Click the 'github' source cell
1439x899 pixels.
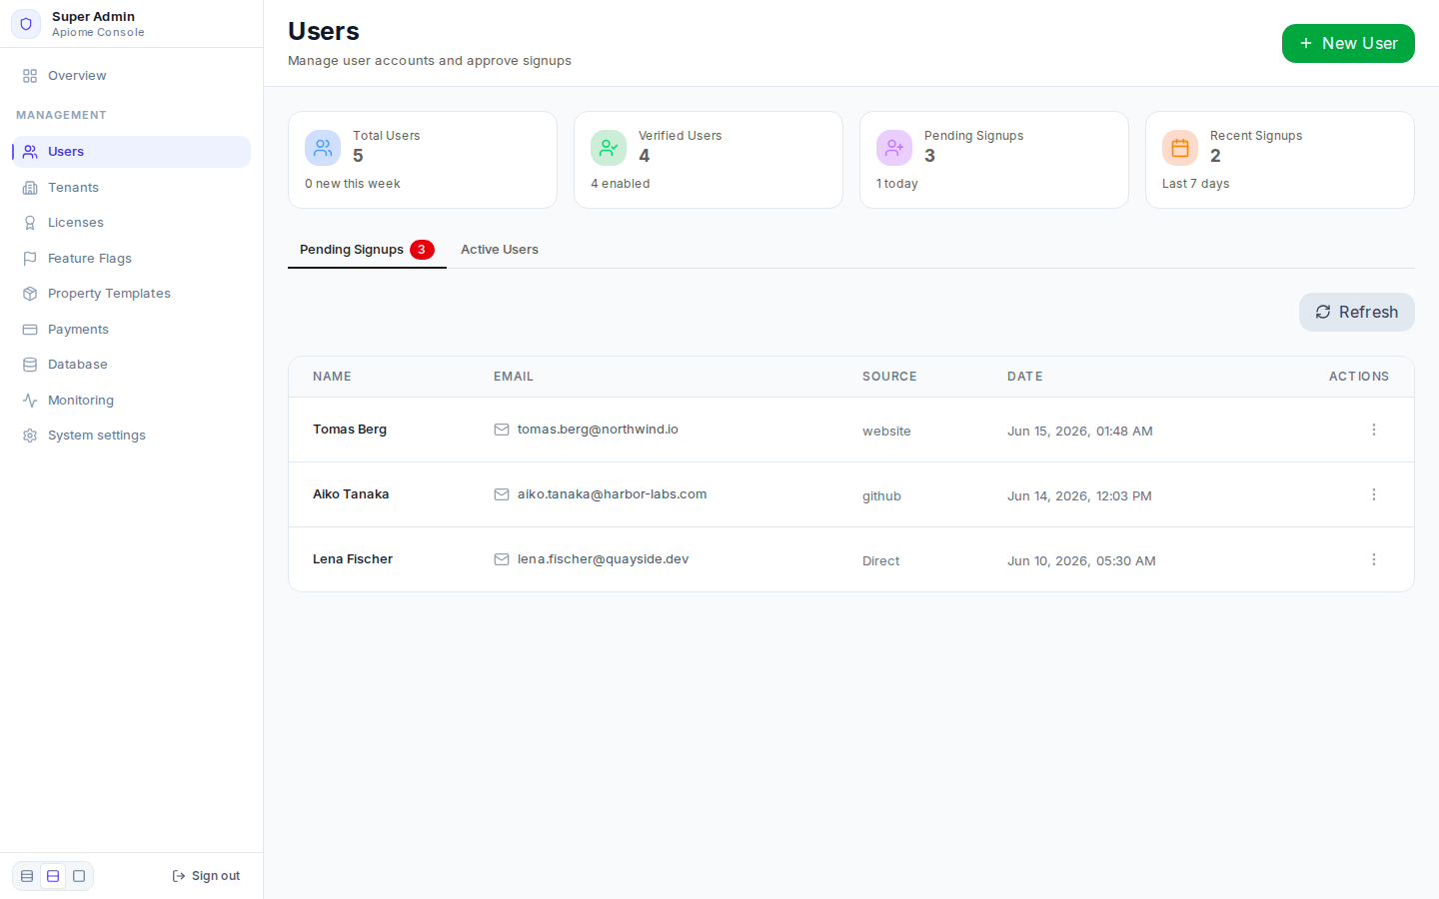881,496
